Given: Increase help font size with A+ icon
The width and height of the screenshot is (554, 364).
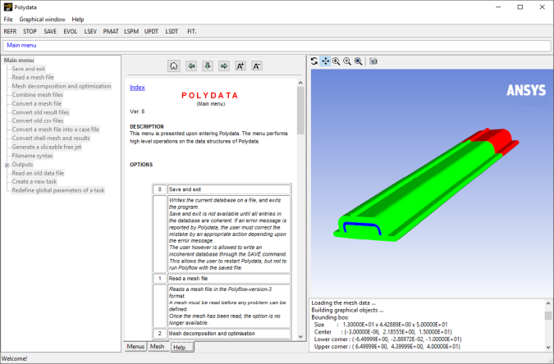Looking at the screenshot, I should click(240, 66).
